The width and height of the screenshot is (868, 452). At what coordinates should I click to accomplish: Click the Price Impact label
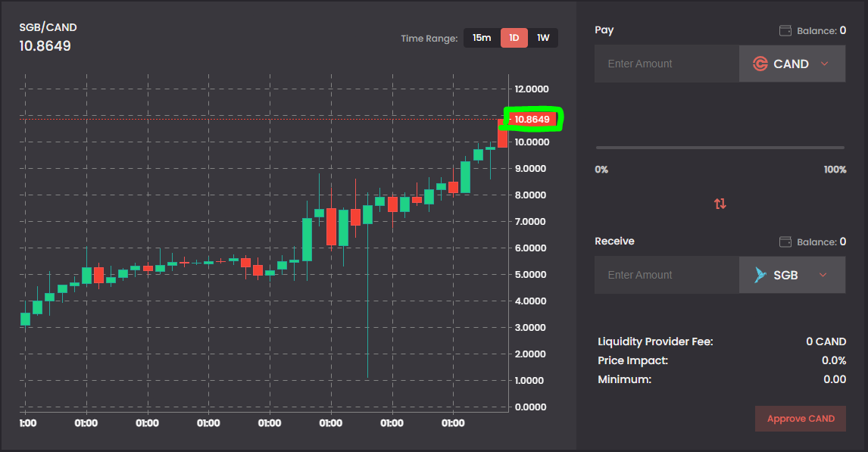click(x=632, y=360)
